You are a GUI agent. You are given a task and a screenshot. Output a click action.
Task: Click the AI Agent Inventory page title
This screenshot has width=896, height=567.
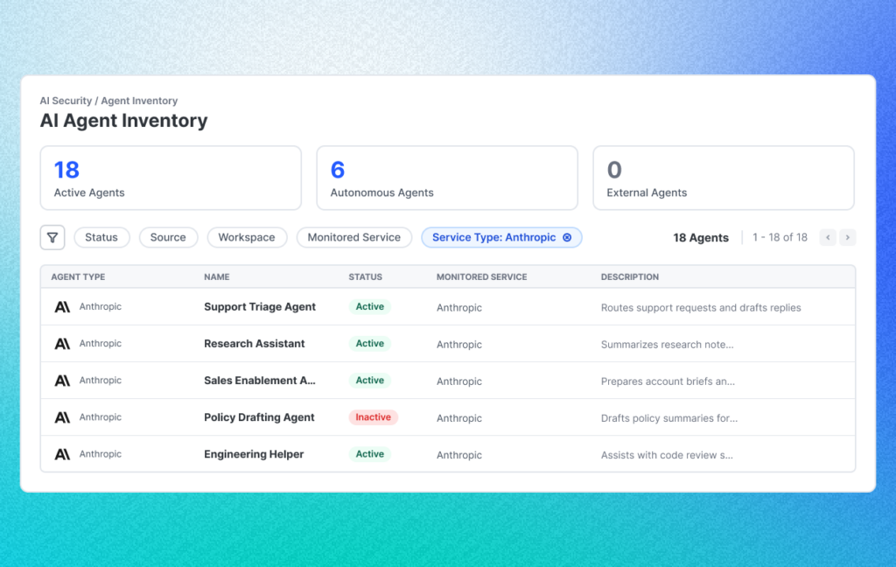[x=124, y=121]
